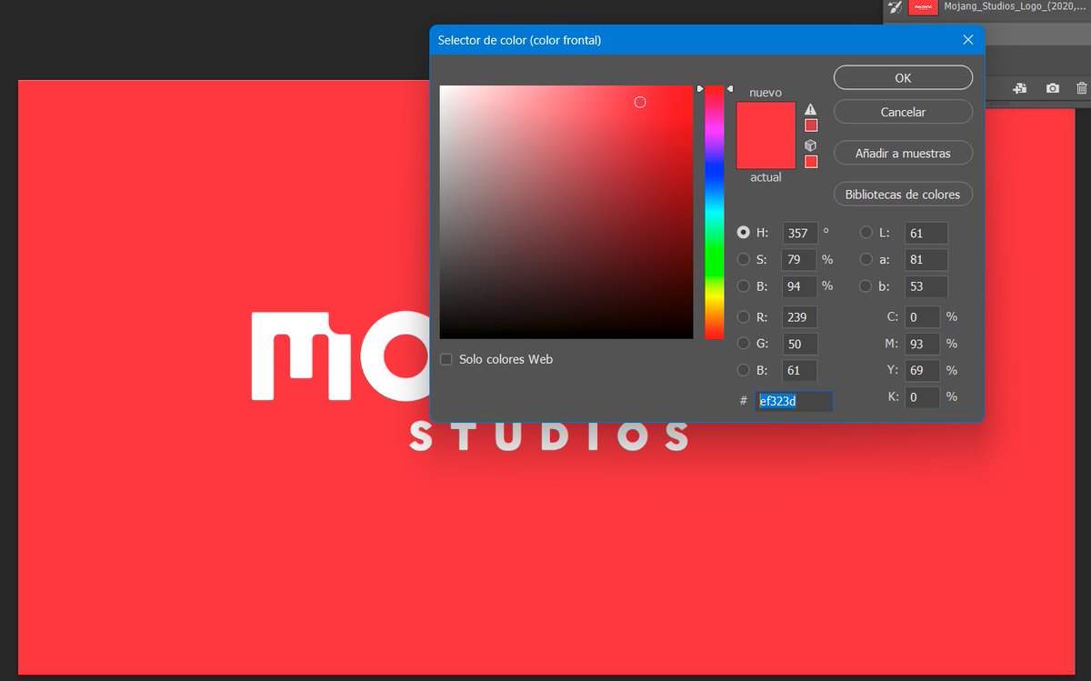The height and width of the screenshot is (681, 1091).
Task: Click the G value field 50
Action: pyautogui.click(x=800, y=344)
